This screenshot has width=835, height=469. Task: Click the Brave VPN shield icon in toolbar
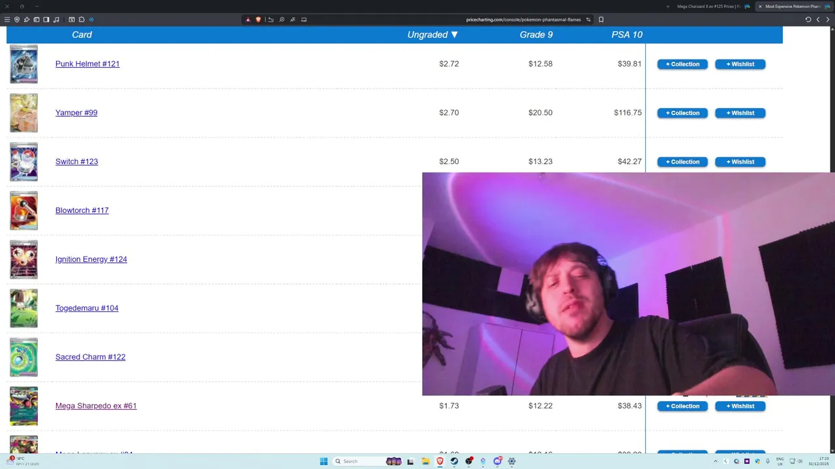17,20
